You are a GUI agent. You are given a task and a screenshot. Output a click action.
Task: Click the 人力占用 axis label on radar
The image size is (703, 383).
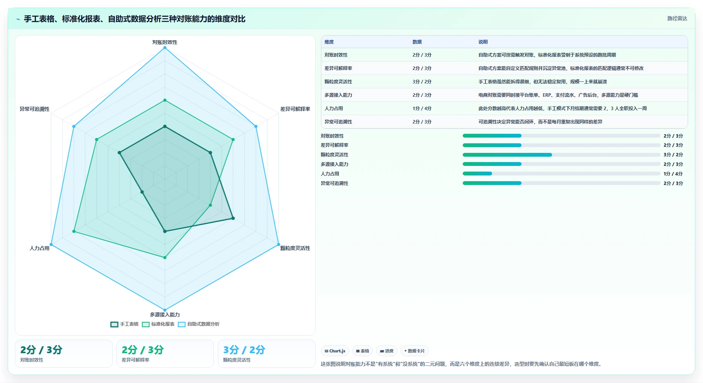39,248
